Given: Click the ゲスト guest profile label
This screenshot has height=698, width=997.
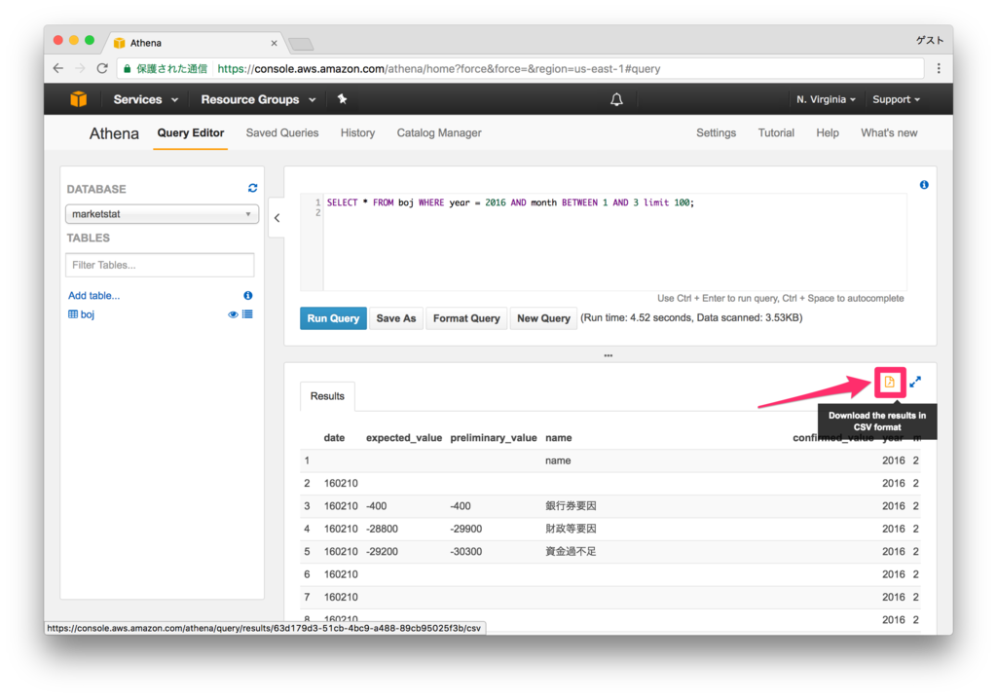Looking at the screenshot, I should 930,40.
